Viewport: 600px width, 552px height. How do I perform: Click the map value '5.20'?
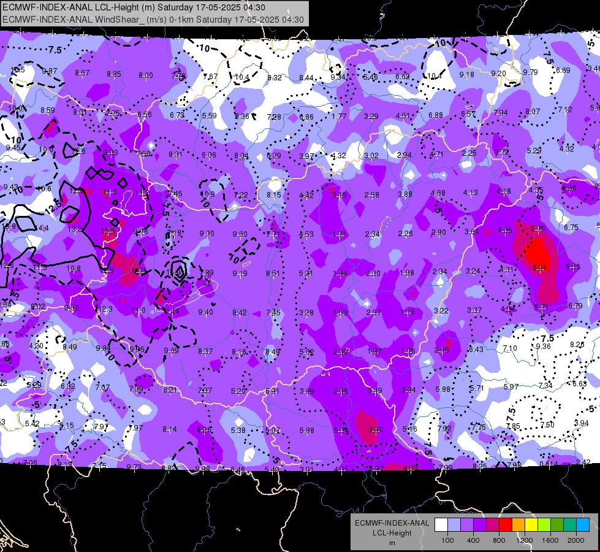click(x=238, y=391)
